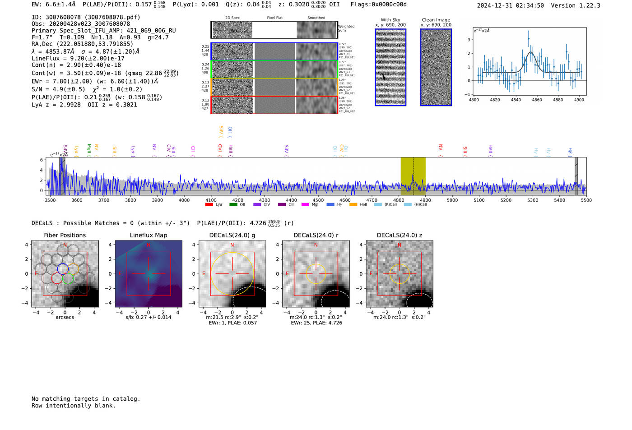
Task: Select the Flags:0x0000c00d header text
Action: tap(378, 5)
